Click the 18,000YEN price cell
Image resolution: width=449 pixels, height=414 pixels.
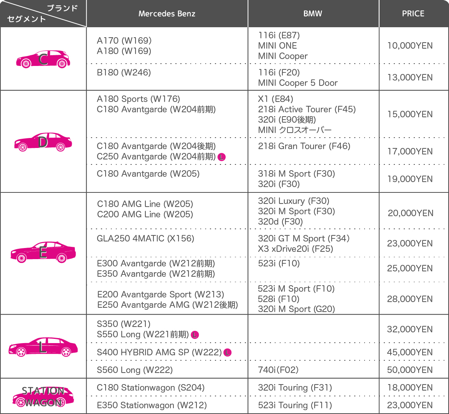[x=410, y=388]
